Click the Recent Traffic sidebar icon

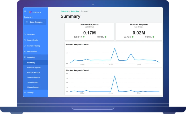point(25,40)
